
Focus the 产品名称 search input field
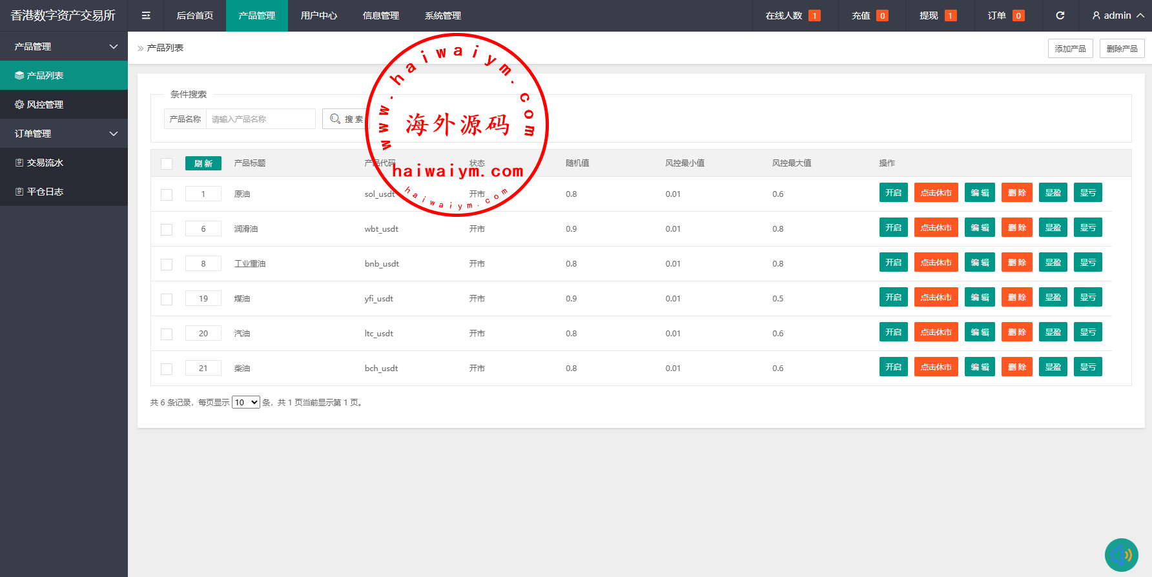(x=260, y=119)
